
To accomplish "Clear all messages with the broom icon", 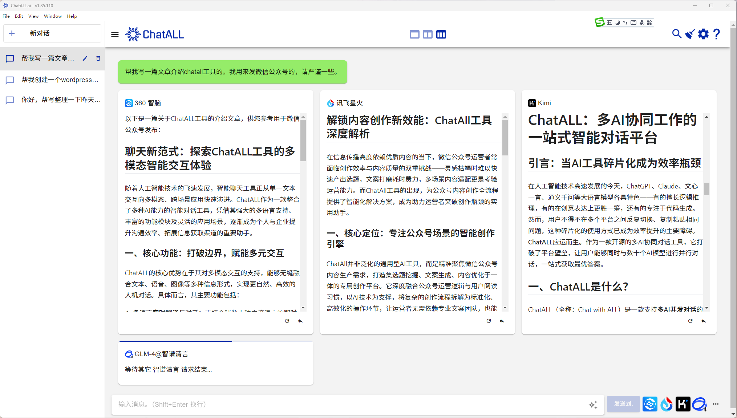I will pos(690,34).
